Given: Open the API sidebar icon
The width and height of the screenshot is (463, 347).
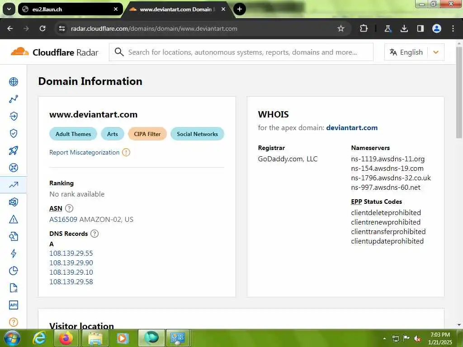Looking at the screenshot, I should coord(14,305).
